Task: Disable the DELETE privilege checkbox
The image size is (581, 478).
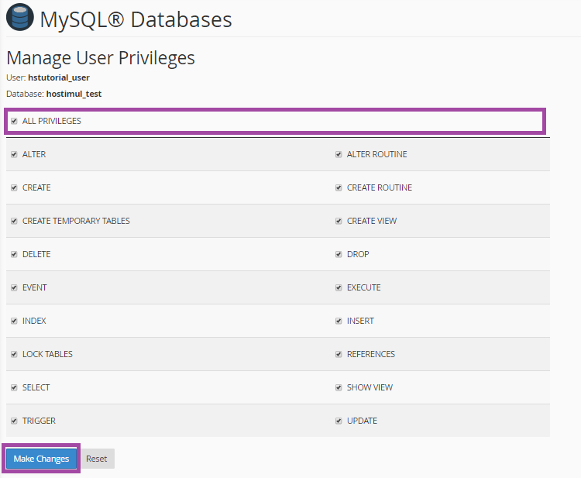Action: point(14,255)
